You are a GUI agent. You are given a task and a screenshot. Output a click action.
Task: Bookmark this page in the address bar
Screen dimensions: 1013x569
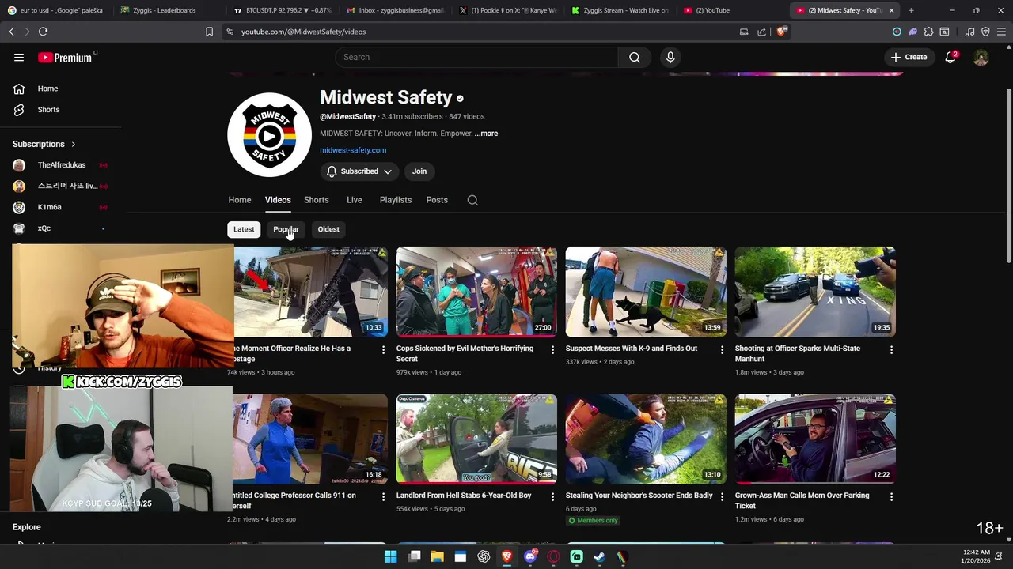tap(209, 32)
